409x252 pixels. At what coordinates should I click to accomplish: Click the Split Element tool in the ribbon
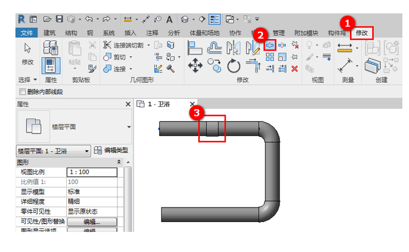(x=270, y=46)
